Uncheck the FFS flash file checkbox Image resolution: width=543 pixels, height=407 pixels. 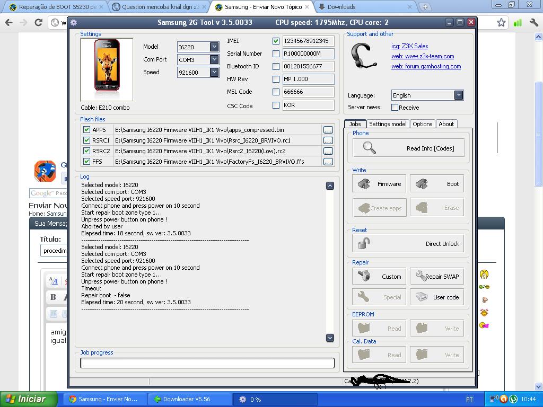click(x=86, y=161)
